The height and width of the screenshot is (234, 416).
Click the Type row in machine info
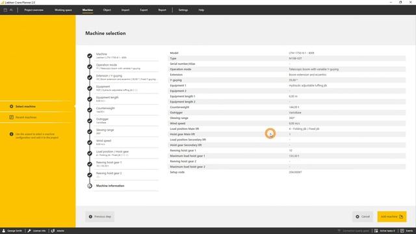click(x=287, y=58)
